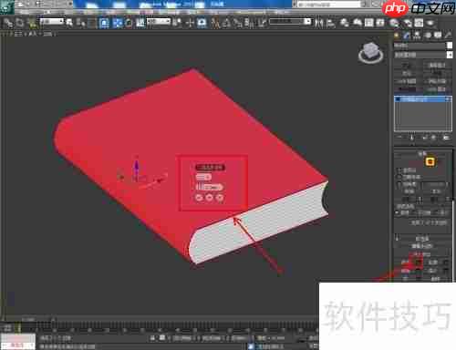Image resolution: width=456 pixels, height=350 pixels.
Task: Open the Modify panel tab
Action: 407,36
